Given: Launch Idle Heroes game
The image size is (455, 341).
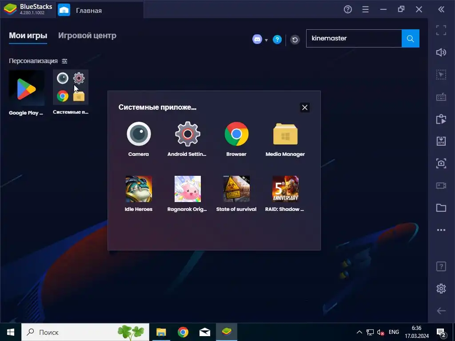Looking at the screenshot, I should [139, 189].
